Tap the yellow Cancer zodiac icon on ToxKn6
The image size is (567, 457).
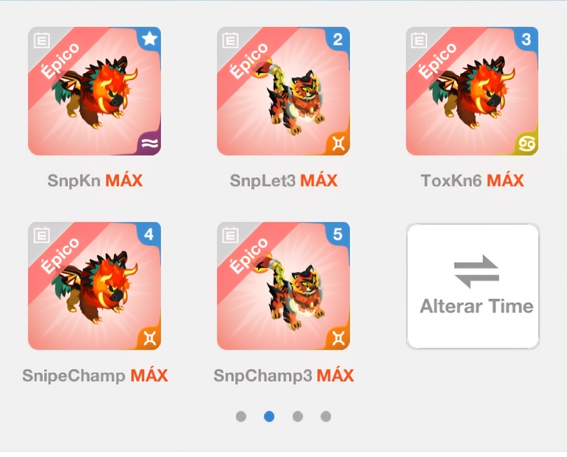click(x=527, y=144)
